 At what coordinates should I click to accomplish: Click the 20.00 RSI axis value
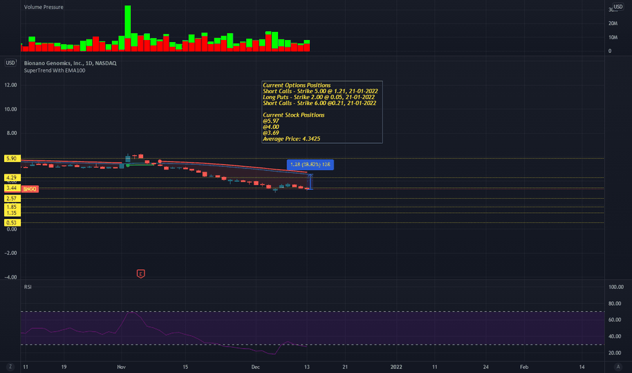614,353
